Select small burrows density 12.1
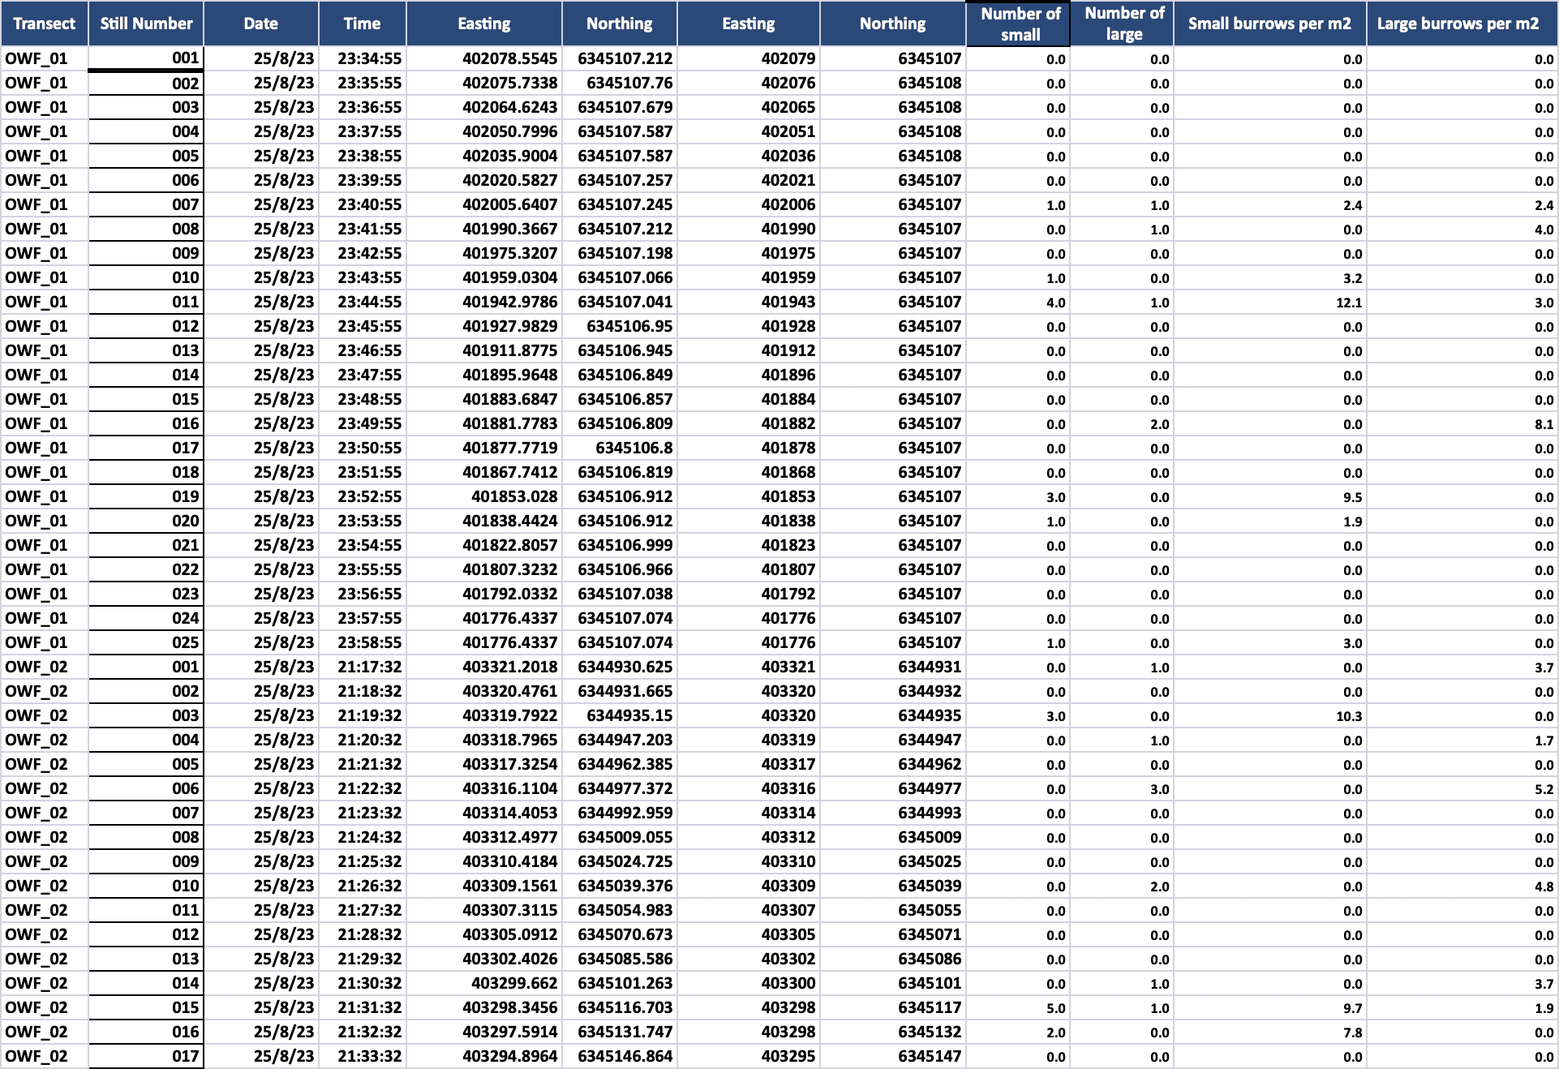The image size is (1559, 1069). [x=1269, y=302]
